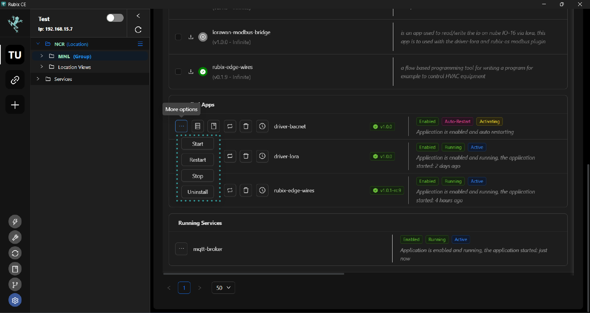Click the mqtt-broker service name
The image size is (590, 313).
point(208,249)
